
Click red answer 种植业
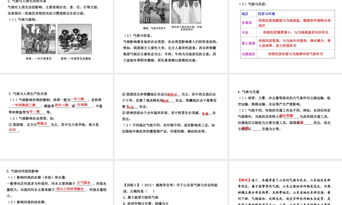click(x=42, y=124)
